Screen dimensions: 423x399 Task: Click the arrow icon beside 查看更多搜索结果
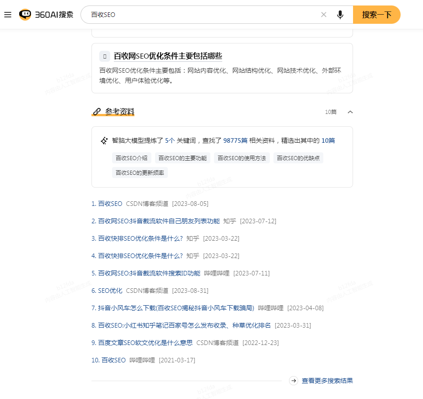pyautogui.click(x=294, y=381)
